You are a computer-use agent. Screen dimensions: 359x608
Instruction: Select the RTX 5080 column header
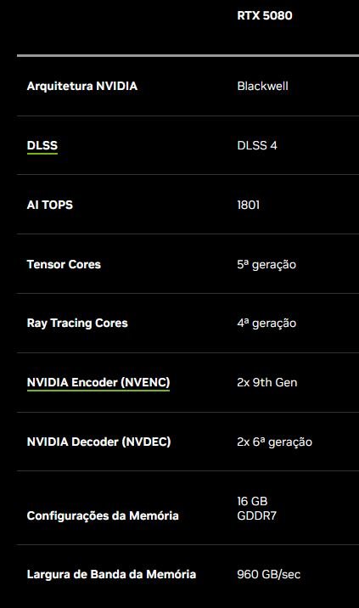coord(265,15)
